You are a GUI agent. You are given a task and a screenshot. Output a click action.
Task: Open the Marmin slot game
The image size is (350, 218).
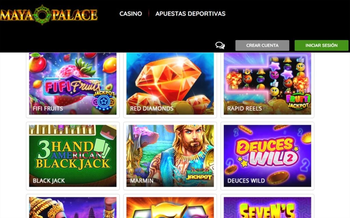[x=170, y=156]
